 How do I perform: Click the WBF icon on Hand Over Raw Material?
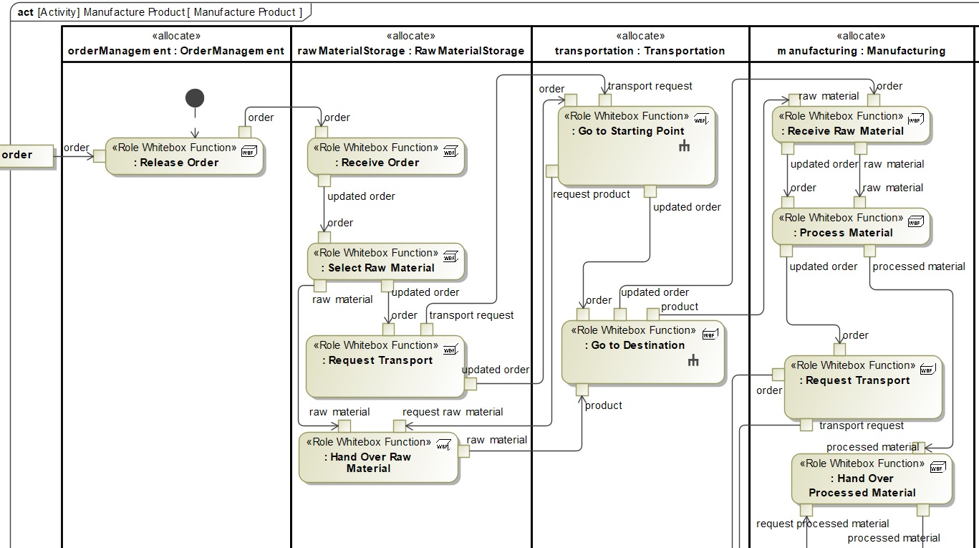click(x=443, y=446)
